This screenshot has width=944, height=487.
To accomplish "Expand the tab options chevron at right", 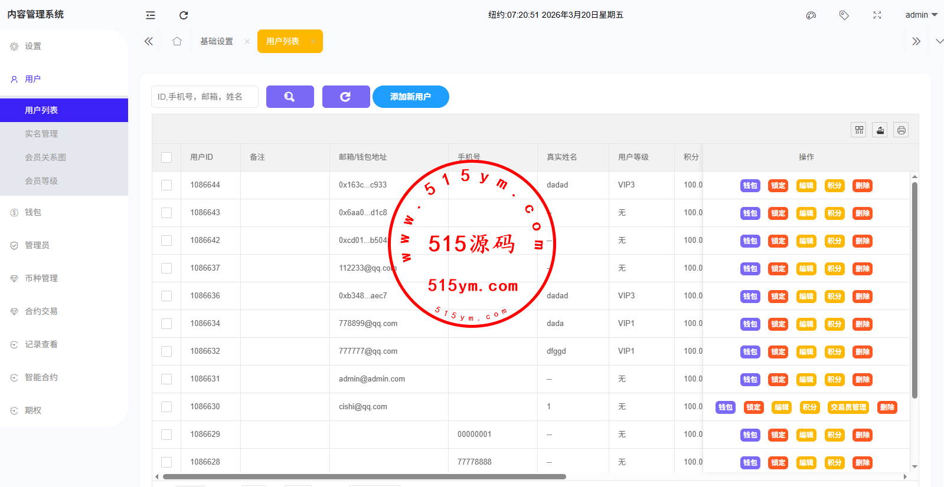I will tap(939, 41).
